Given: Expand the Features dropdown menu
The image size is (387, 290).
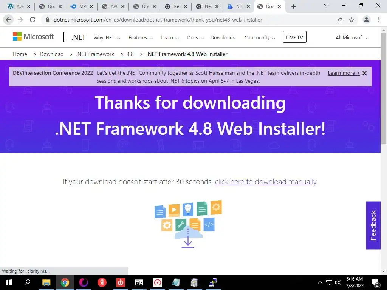Looking at the screenshot, I should [141, 38].
